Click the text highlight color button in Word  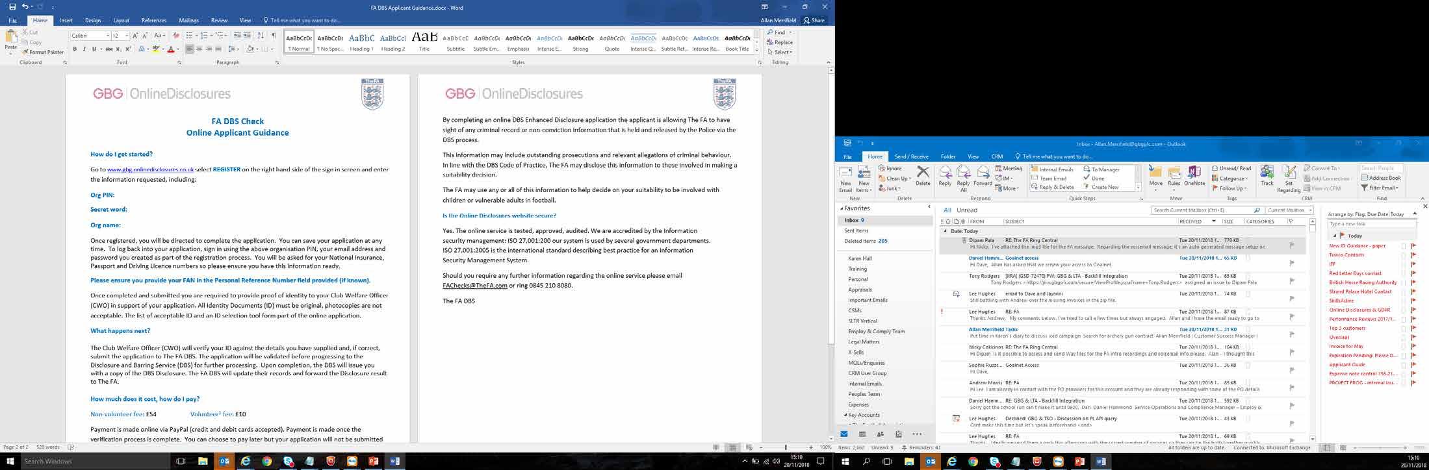[155, 49]
